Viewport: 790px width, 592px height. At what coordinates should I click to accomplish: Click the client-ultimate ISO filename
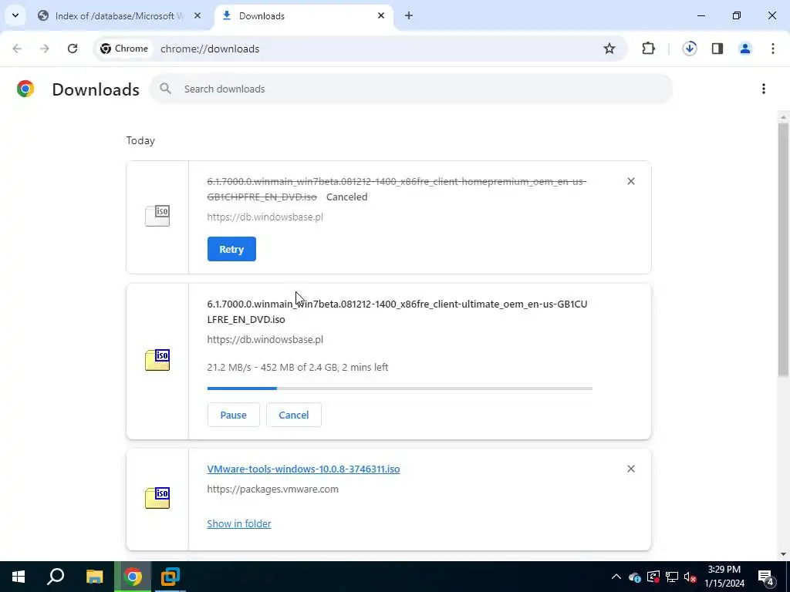[397, 311]
